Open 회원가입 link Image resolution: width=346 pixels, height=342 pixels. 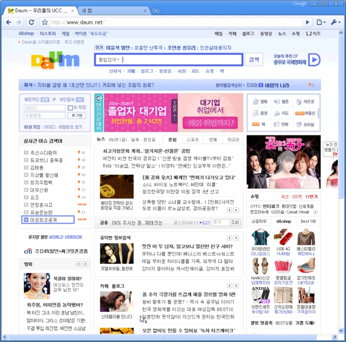[32, 127]
